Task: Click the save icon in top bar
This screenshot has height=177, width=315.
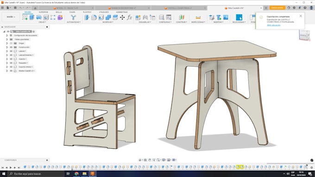Action: [15, 8]
